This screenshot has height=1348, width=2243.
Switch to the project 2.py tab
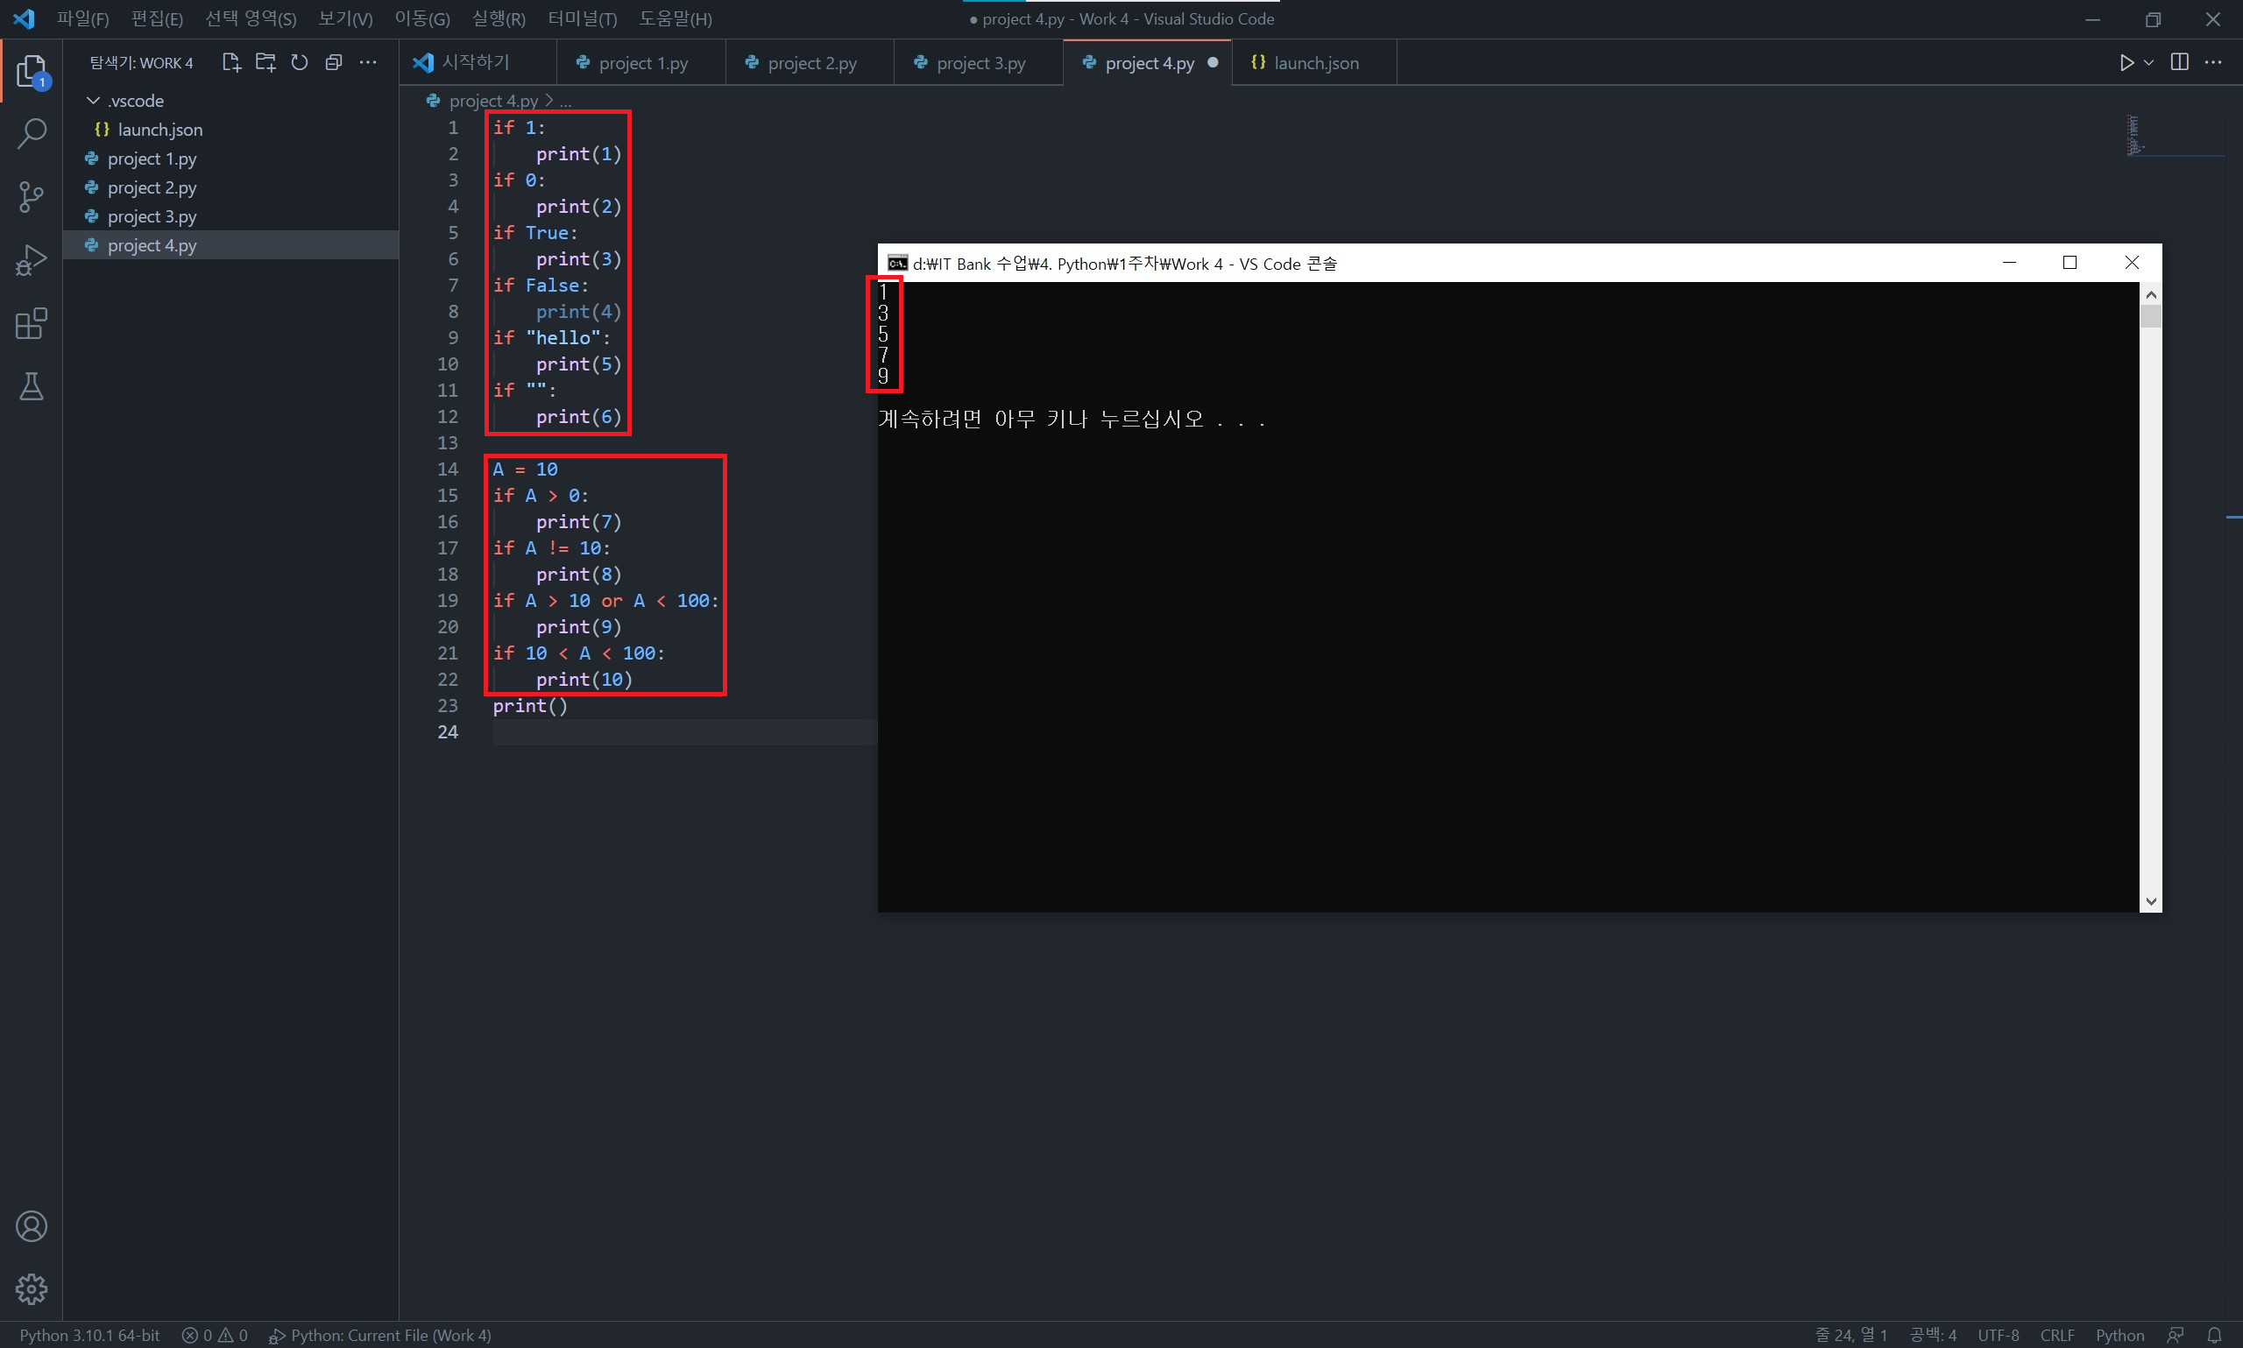[x=811, y=64]
